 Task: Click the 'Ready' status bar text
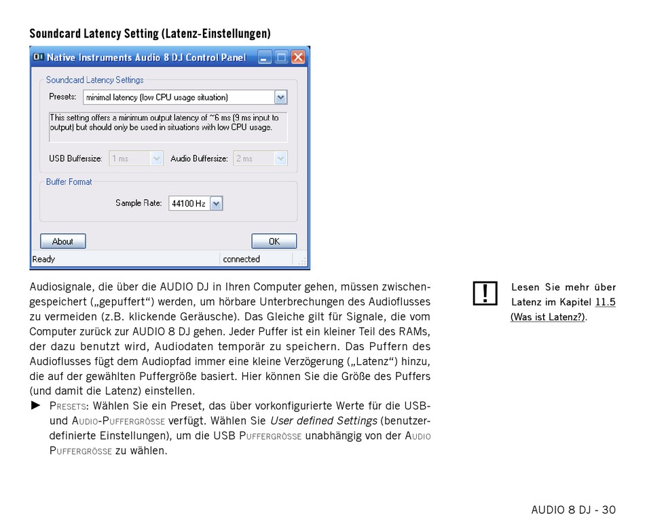(x=43, y=259)
